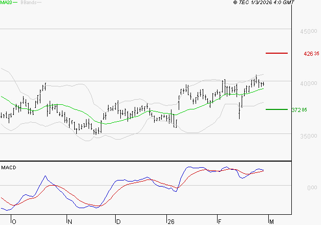Viewport: 321px width, 225px height.
Task: Select the MA20 legend label
Action: tap(6, 3)
